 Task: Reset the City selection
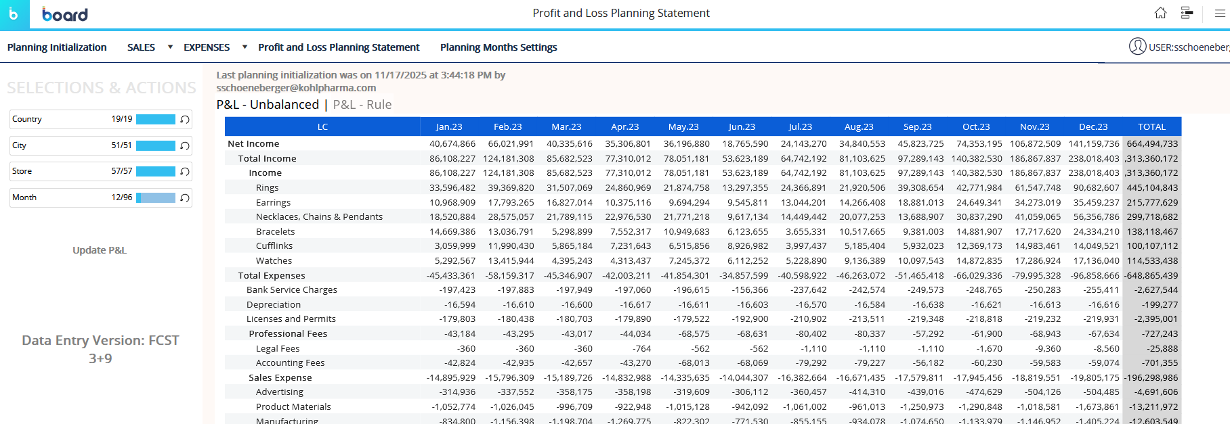185,146
